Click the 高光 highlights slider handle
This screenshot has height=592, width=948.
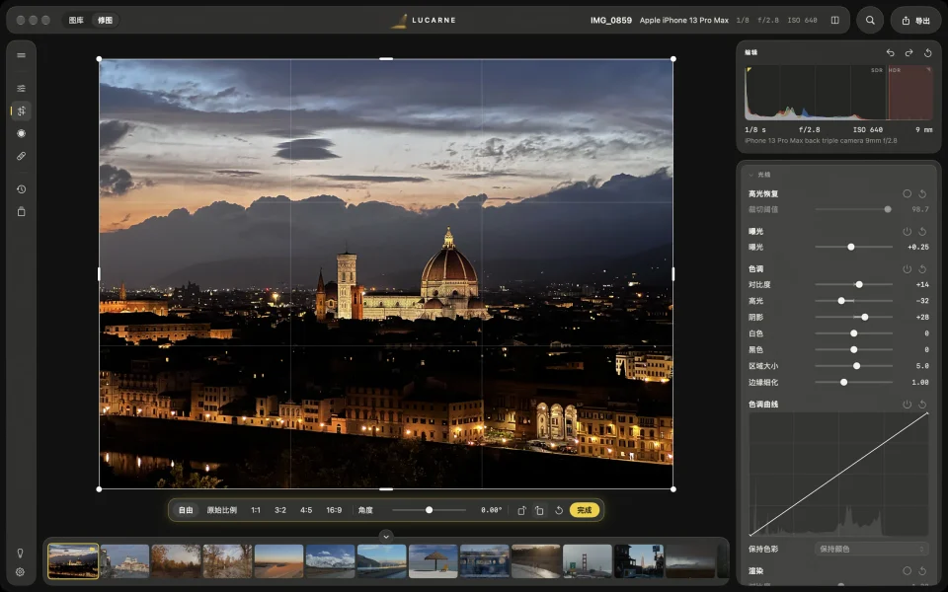(841, 301)
